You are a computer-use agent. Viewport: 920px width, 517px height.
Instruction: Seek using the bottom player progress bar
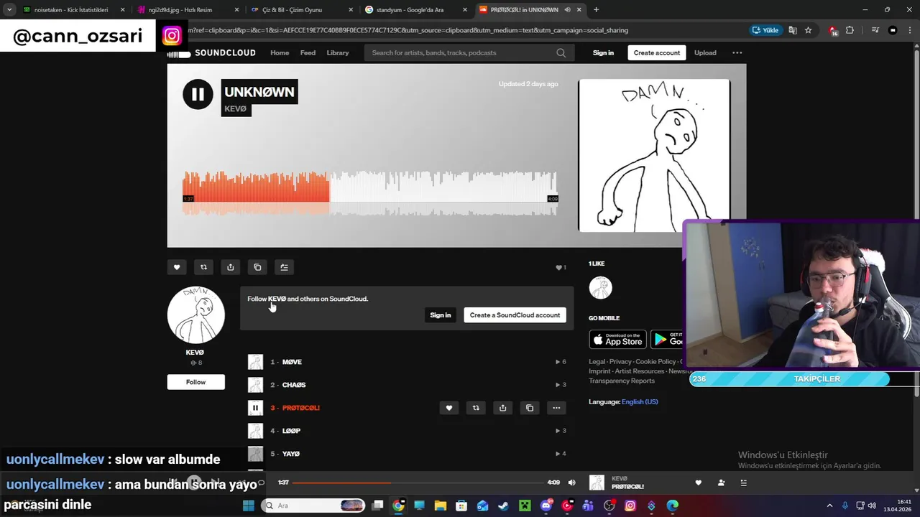click(418, 483)
